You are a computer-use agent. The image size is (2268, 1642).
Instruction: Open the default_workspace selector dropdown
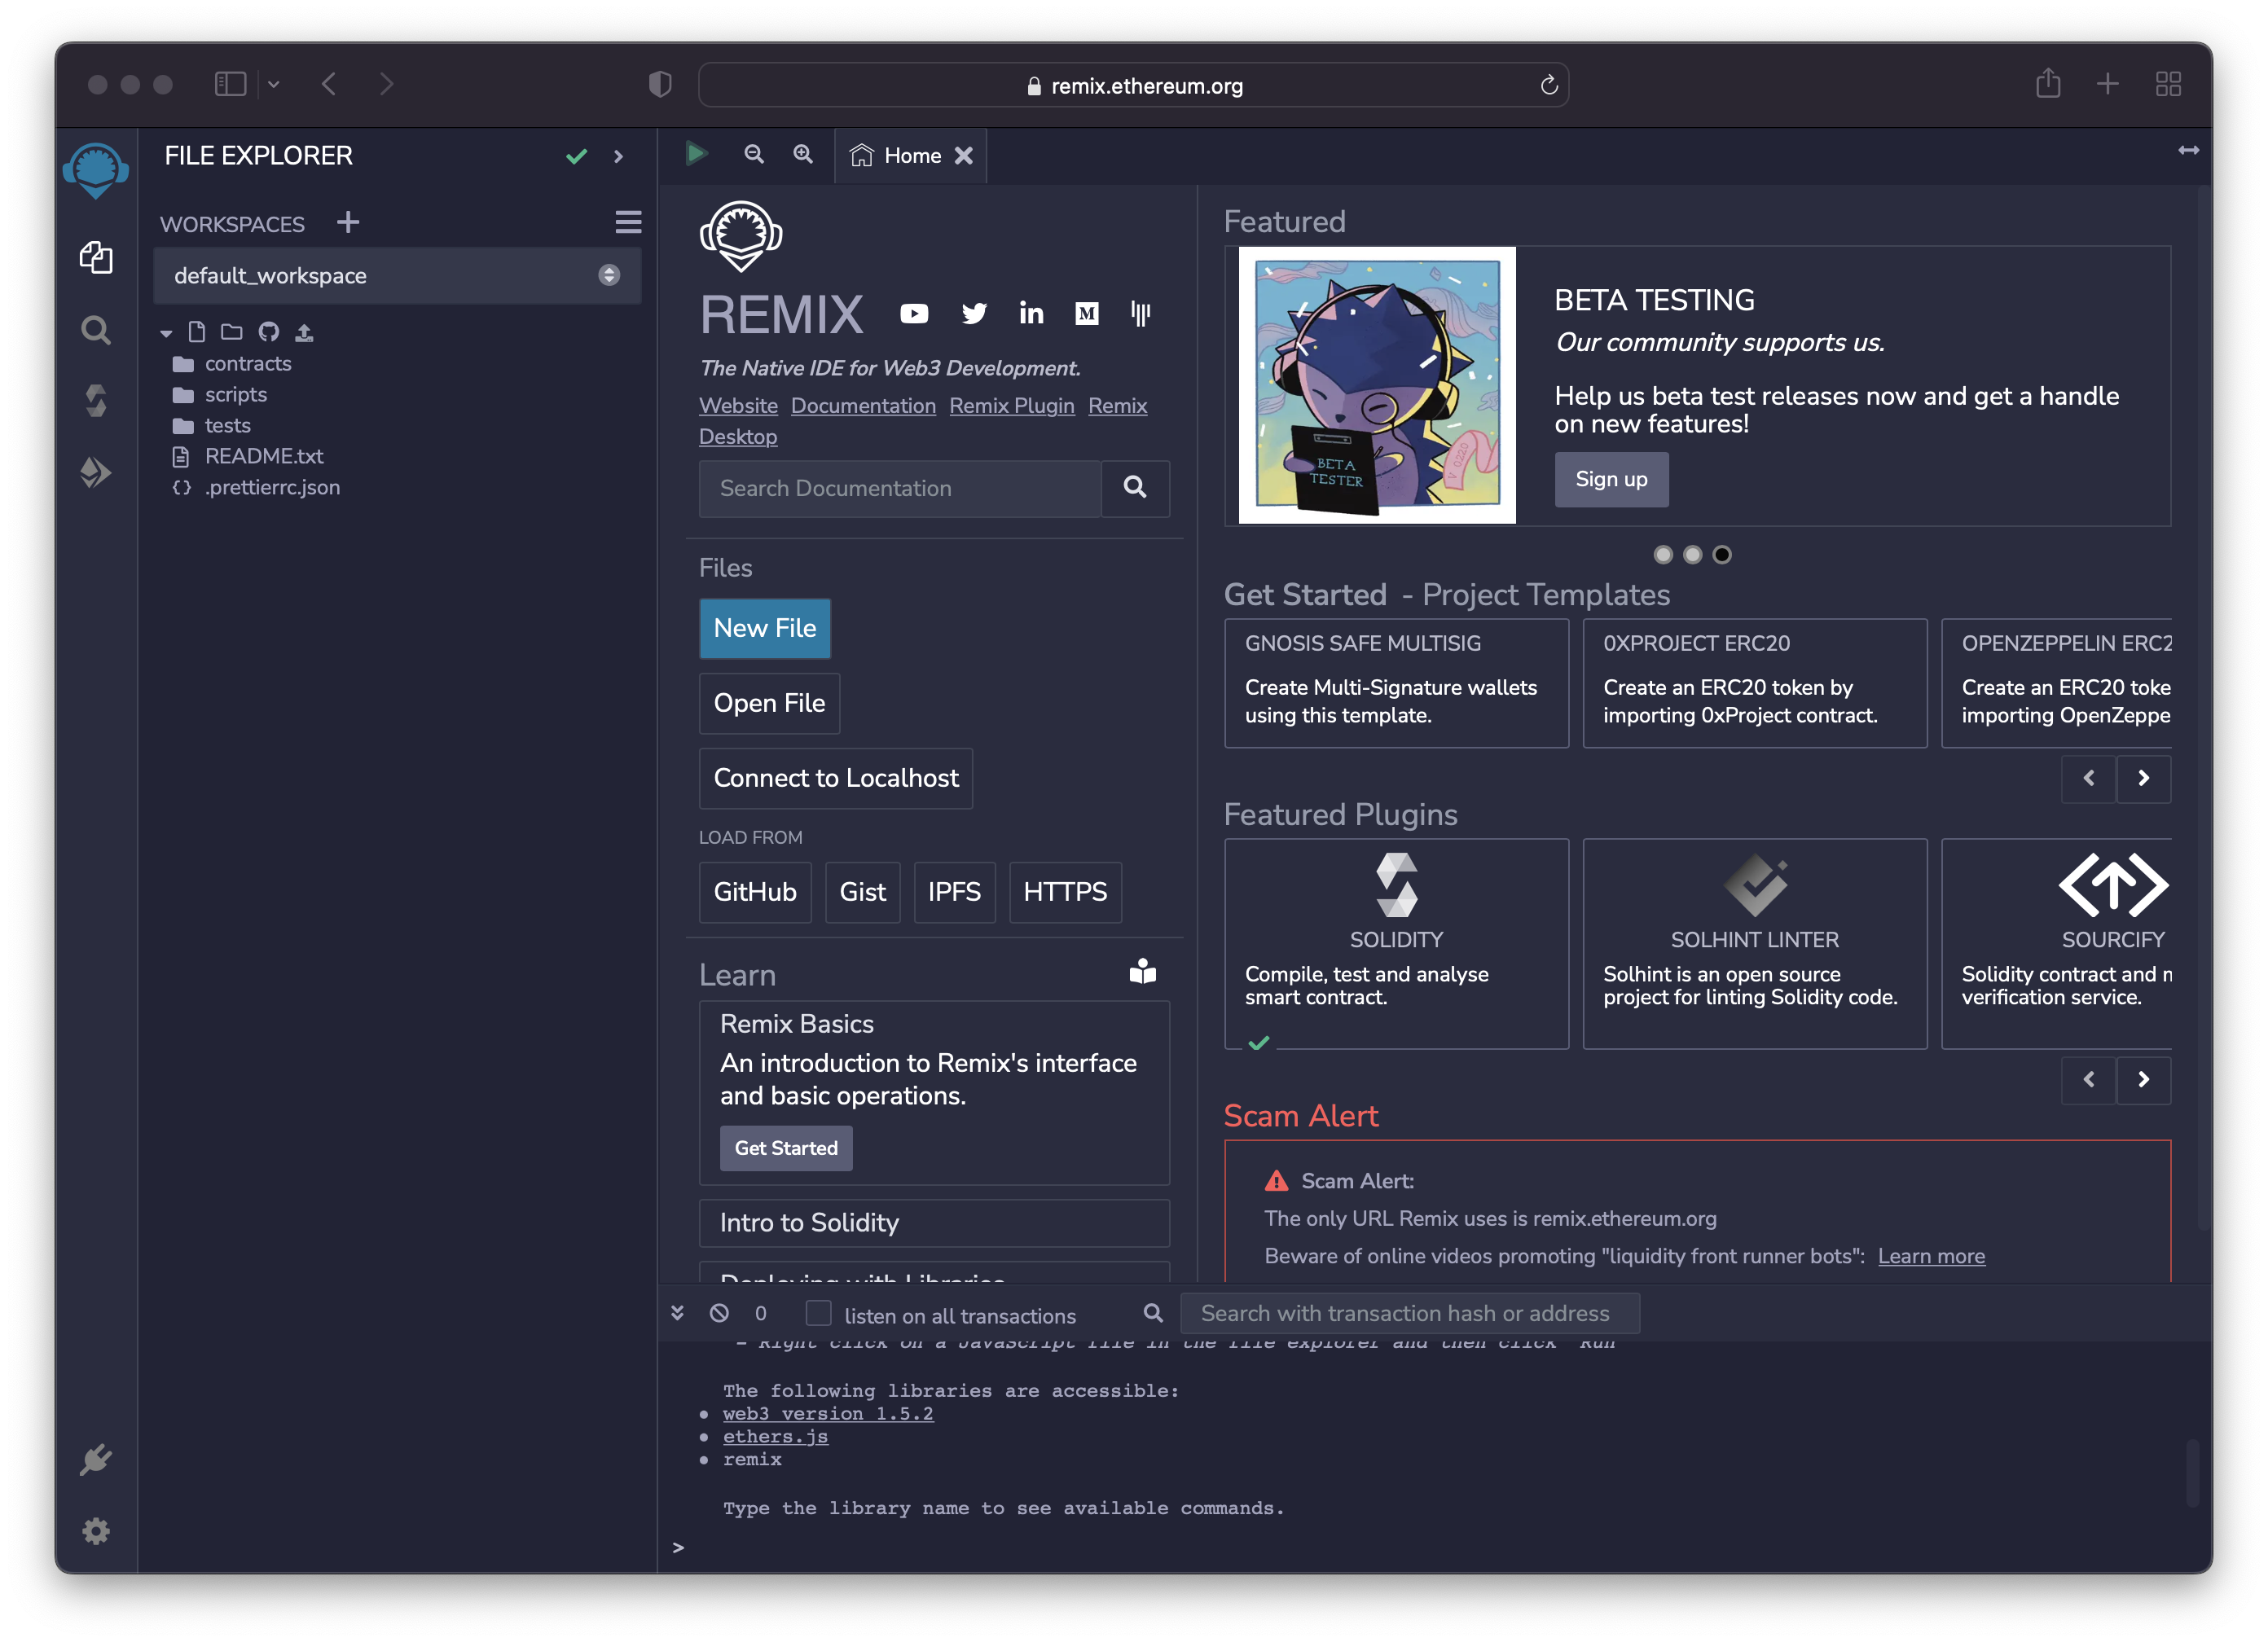(x=608, y=276)
